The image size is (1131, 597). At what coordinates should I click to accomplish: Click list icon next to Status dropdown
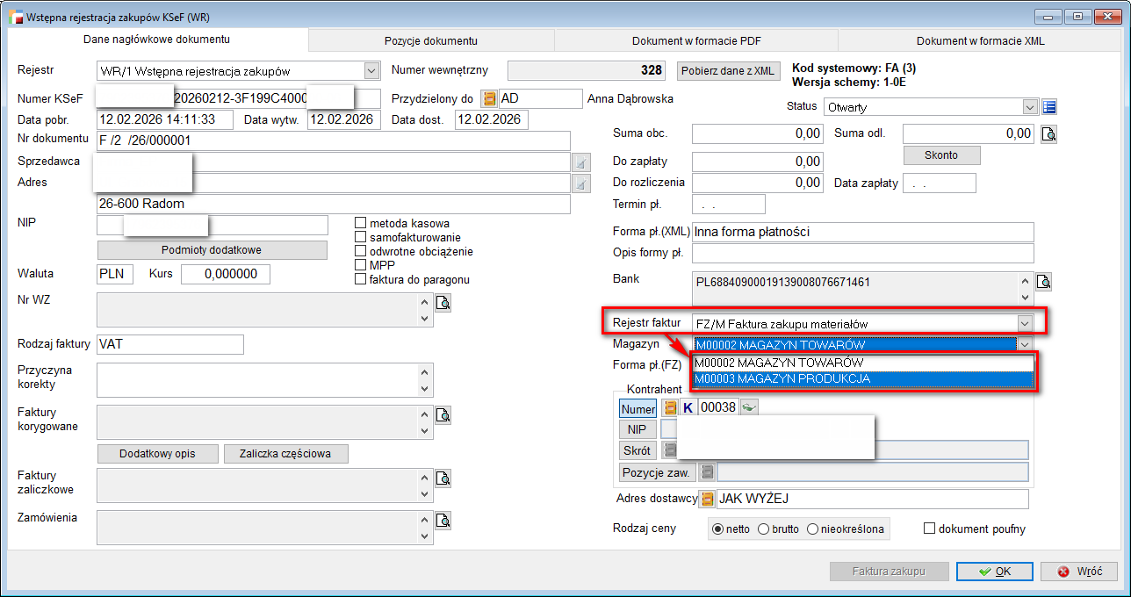(x=1049, y=107)
